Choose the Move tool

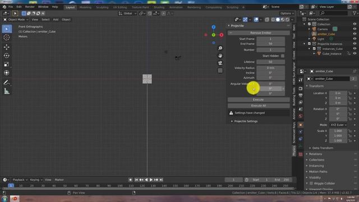point(7,47)
